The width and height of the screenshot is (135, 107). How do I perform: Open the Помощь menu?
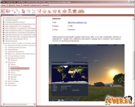(45, 5)
